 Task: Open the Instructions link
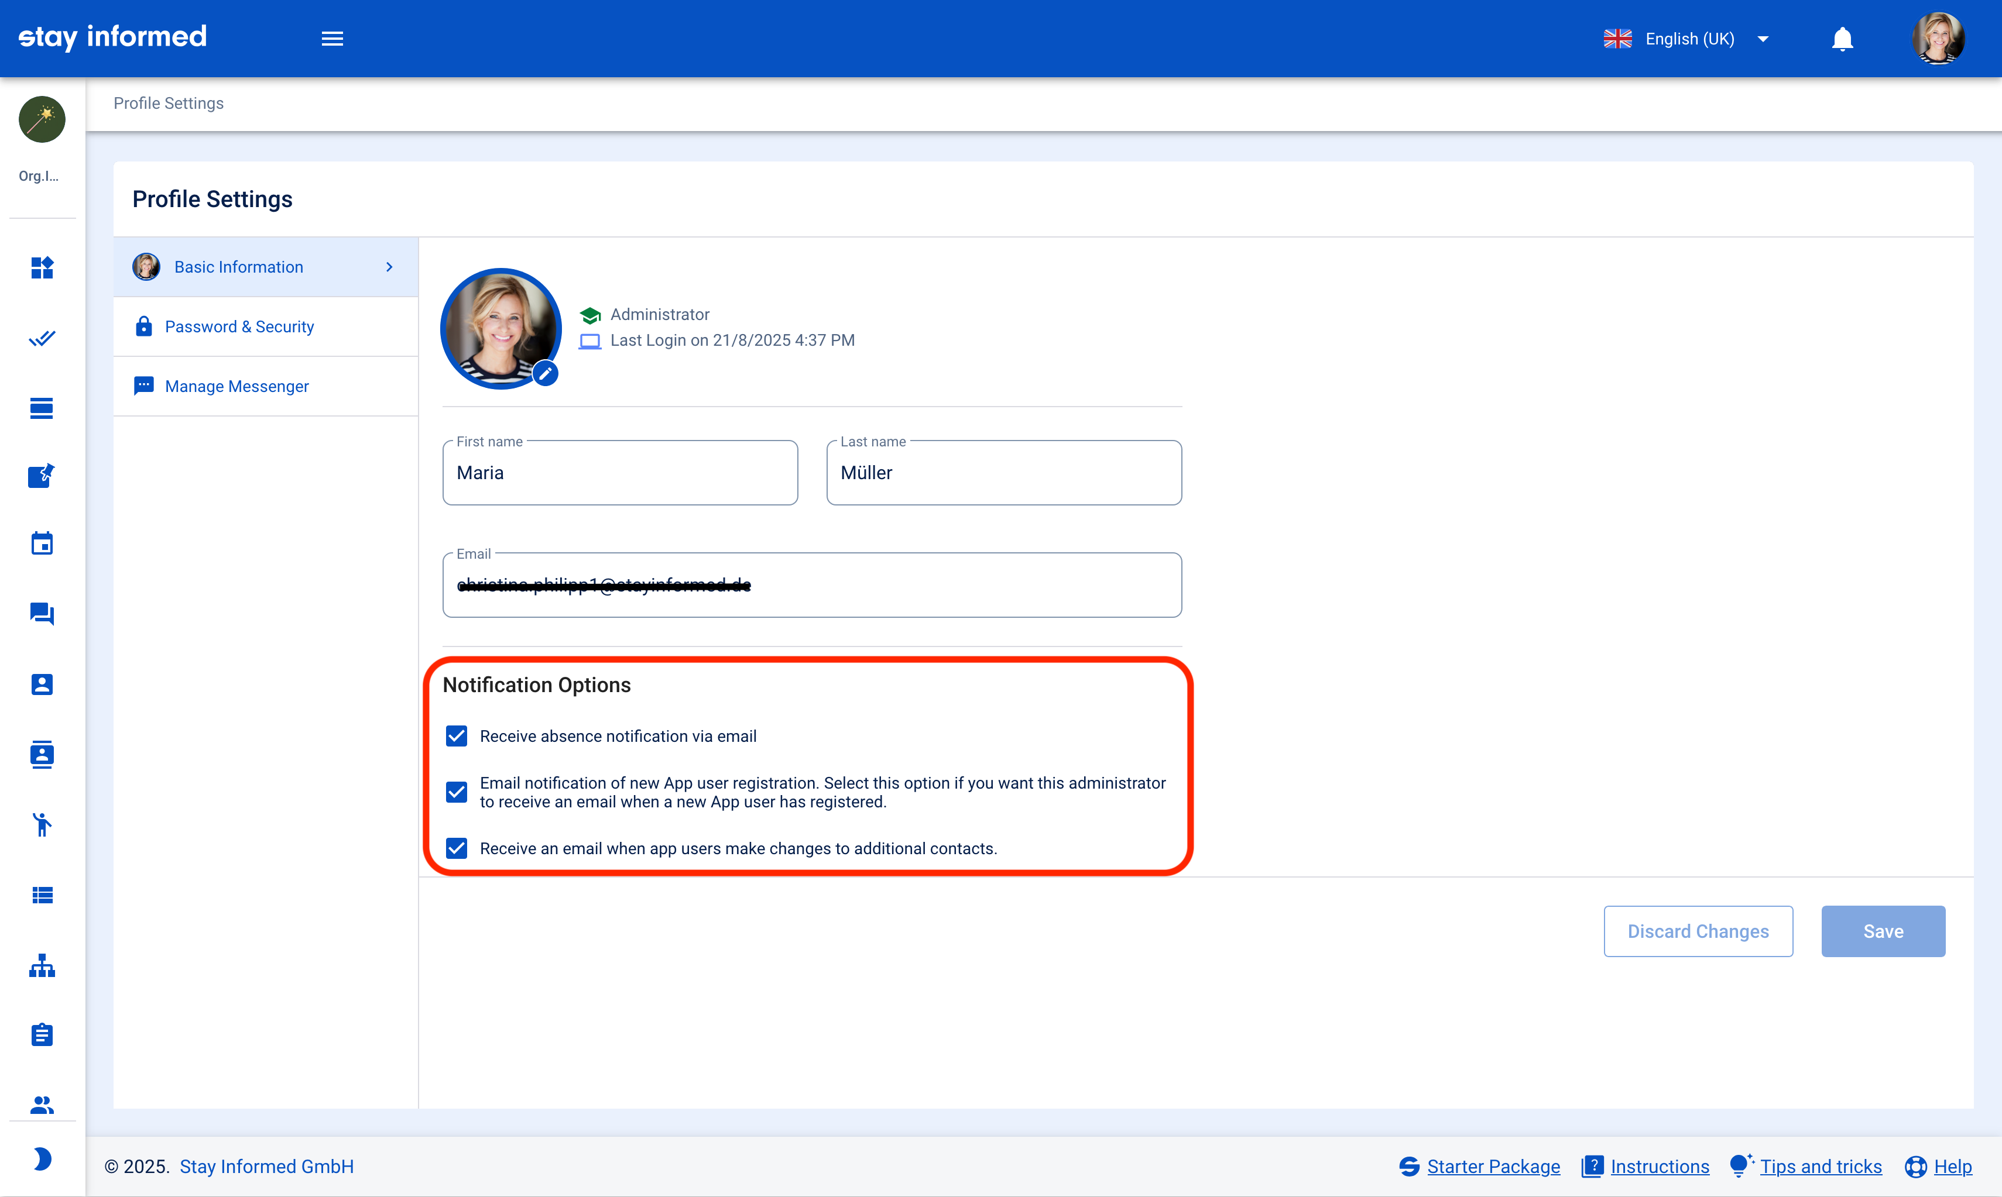pyautogui.click(x=1659, y=1167)
